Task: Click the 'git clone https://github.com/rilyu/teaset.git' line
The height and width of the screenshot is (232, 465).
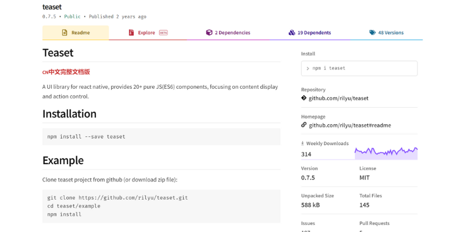Action: (x=117, y=198)
